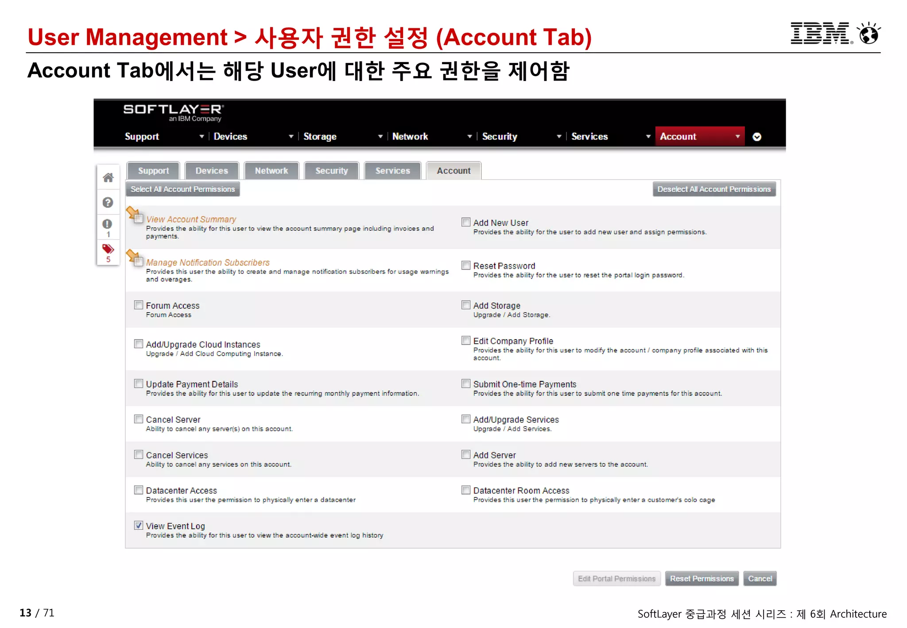Open the red Account navigation menu
The image size is (907, 628).
click(700, 136)
